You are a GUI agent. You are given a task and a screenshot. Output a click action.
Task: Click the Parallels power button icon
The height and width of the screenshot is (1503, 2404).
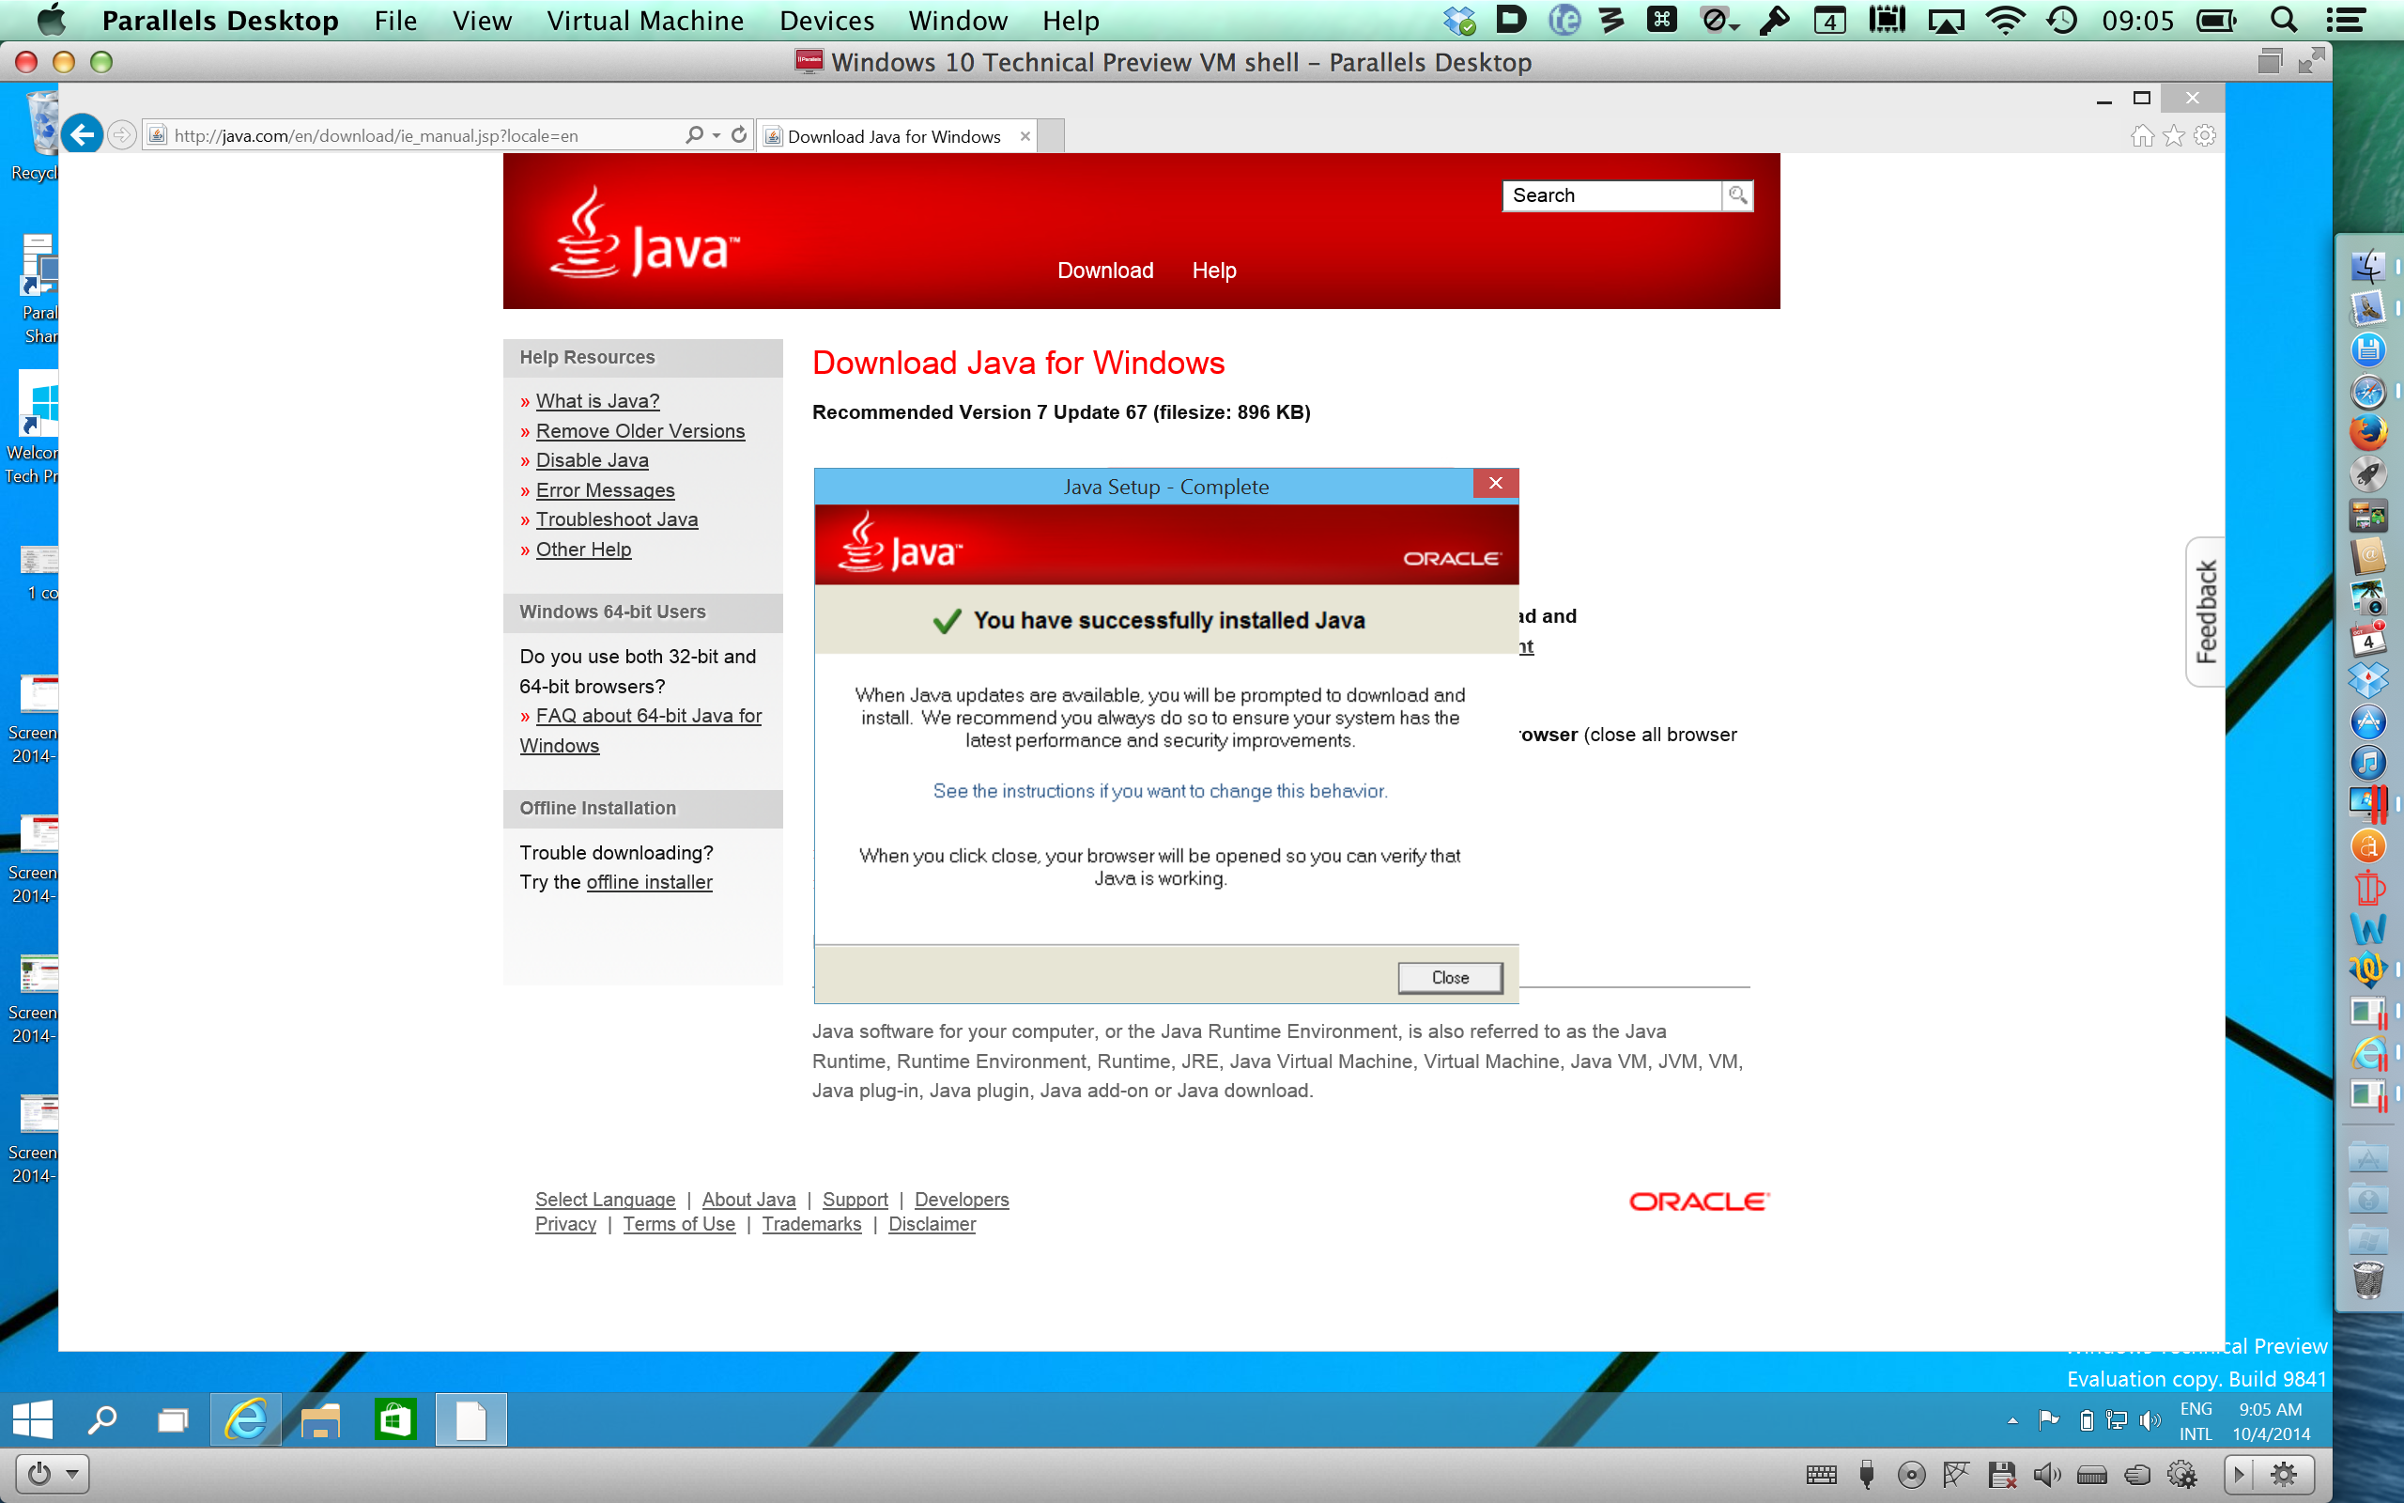[x=39, y=1473]
